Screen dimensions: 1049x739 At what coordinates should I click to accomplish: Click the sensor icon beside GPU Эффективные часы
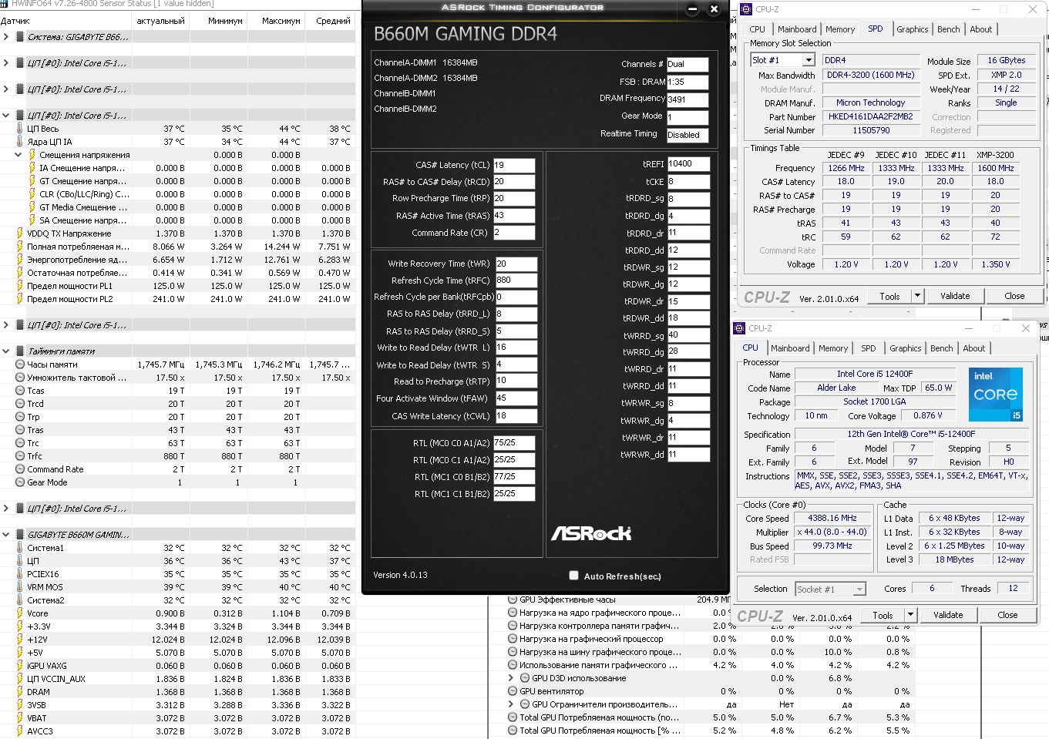click(513, 600)
